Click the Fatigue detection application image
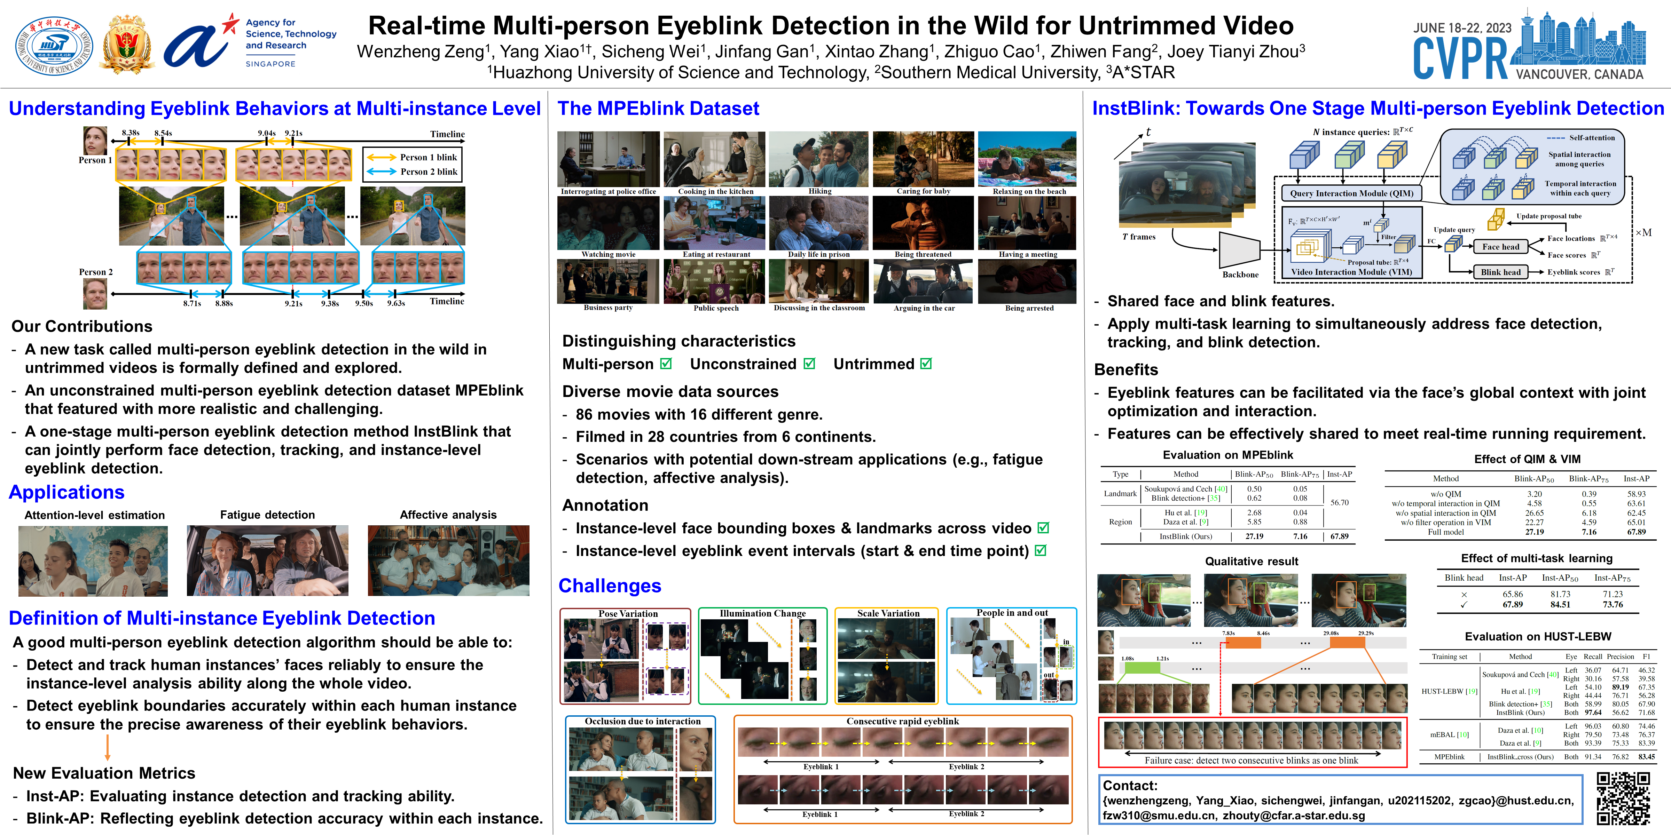Viewport: 1671px width, 835px height. [x=267, y=560]
